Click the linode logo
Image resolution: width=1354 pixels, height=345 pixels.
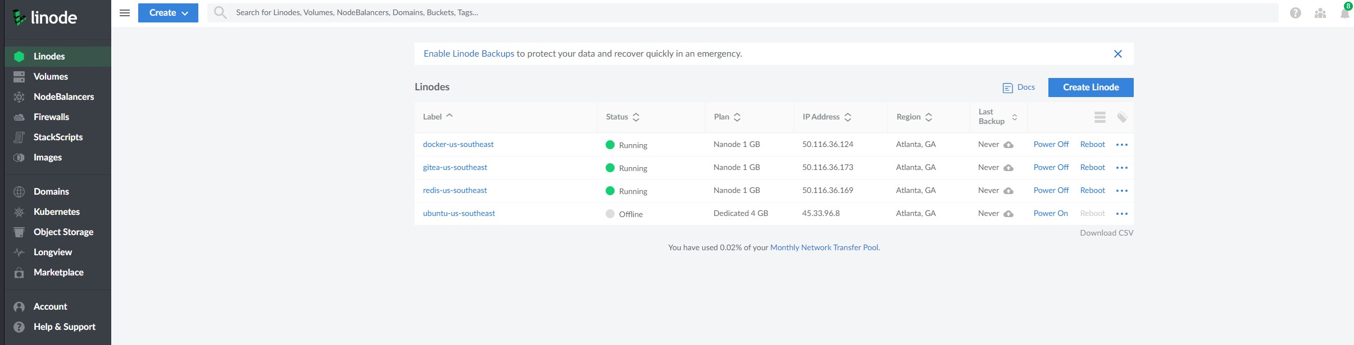coord(45,18)
